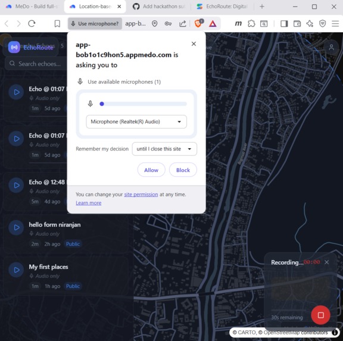Play the second 'Echo @ 01:07' entry
The image size is (343, 341).
(16, 139)
